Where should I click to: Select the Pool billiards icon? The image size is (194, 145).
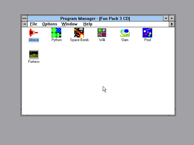coord(147,33)
